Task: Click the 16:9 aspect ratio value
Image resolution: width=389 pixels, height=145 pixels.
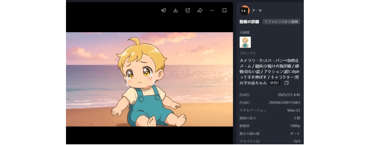Action: tap(297, 141)
